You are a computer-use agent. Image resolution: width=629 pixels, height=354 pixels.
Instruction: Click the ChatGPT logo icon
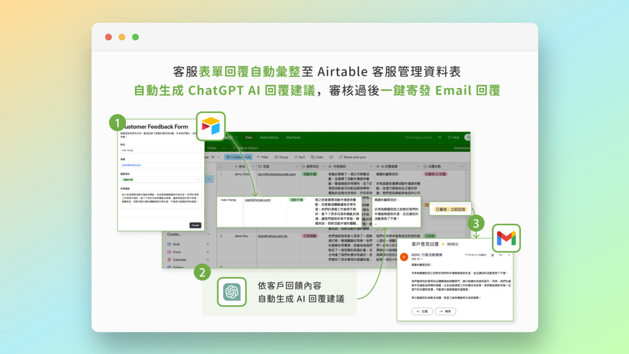pyautogui.click(x=232, y=292)
